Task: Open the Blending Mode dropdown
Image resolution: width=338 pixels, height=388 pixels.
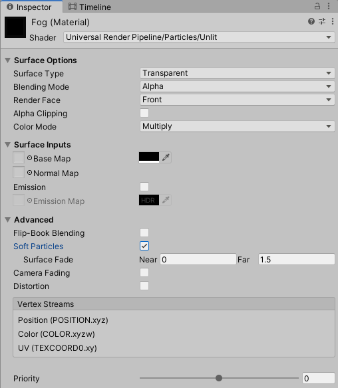Action: 237,86
